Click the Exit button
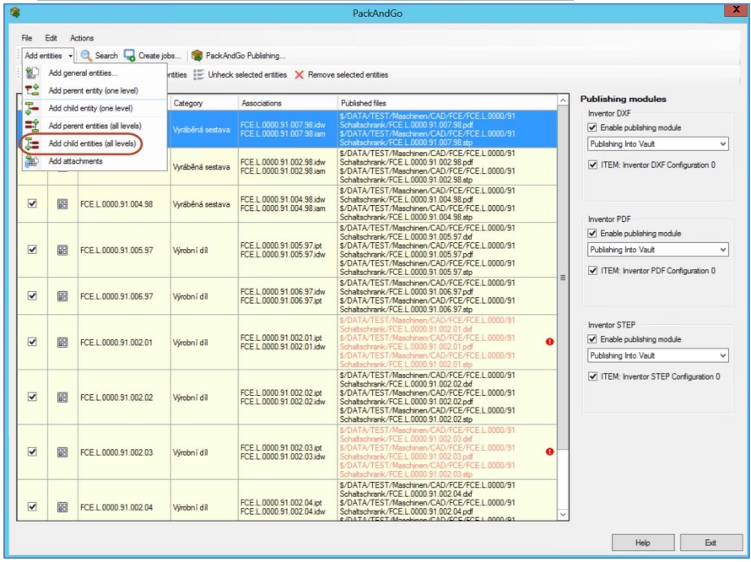Viewport: 751px width, 562px height. click(710, 543)
